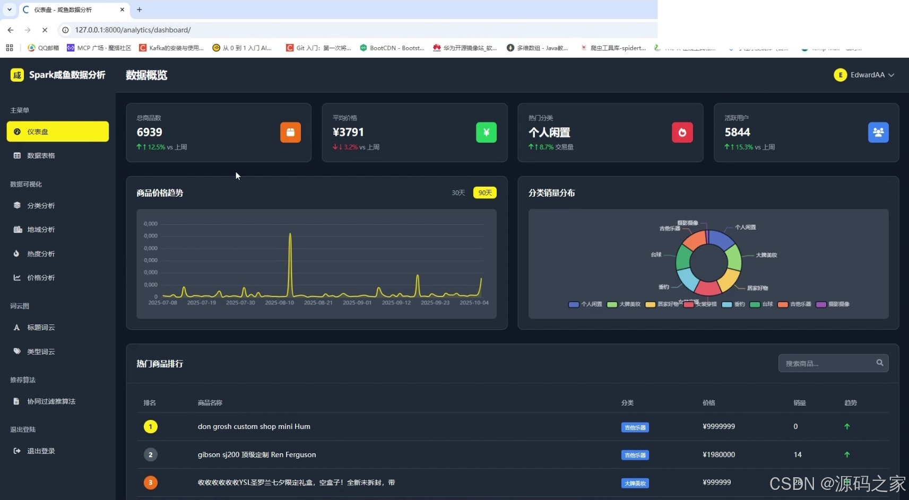Click 大牌美妆 tag in YSL row

coord(635,483)
